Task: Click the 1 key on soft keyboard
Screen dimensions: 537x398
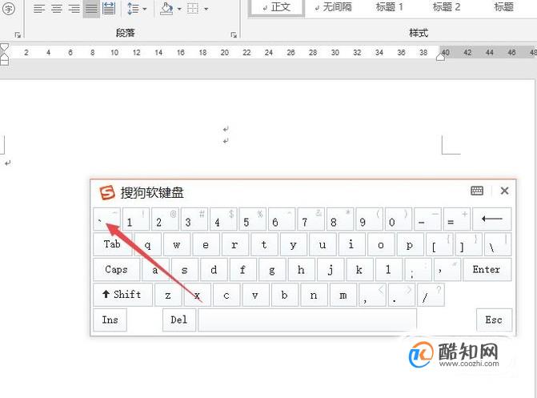Action: click(136, 219)
